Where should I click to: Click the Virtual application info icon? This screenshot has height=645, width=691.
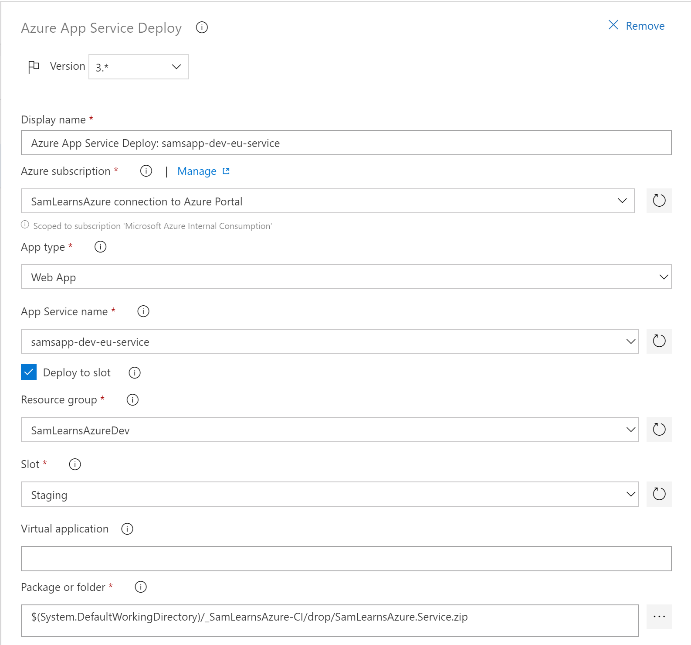[x=127, y=529]
